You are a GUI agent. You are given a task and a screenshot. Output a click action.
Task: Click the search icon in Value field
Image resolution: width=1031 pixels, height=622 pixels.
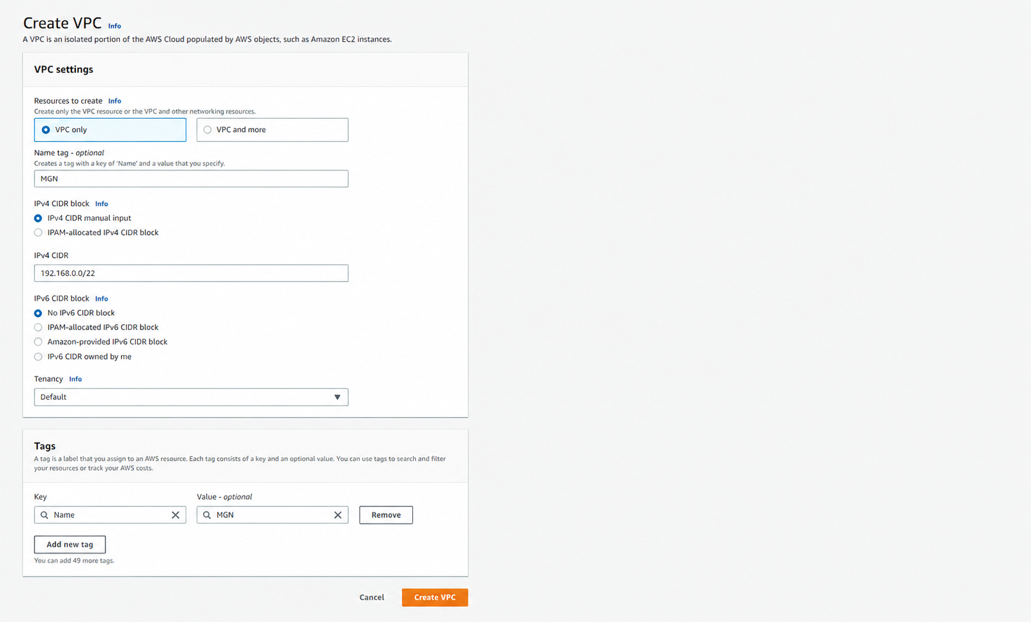pyautogui.click(x=207, y=515)
